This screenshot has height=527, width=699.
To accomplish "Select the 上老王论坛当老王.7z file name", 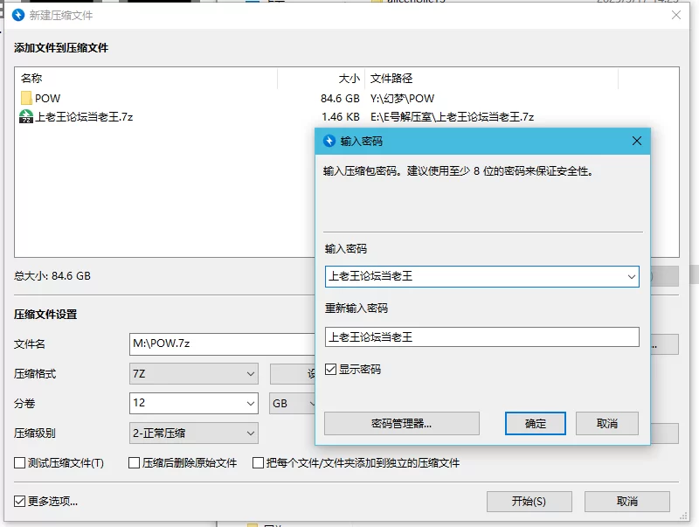I will point(84,117).
